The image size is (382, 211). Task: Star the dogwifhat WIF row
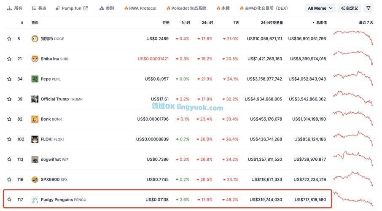point(9,159)
